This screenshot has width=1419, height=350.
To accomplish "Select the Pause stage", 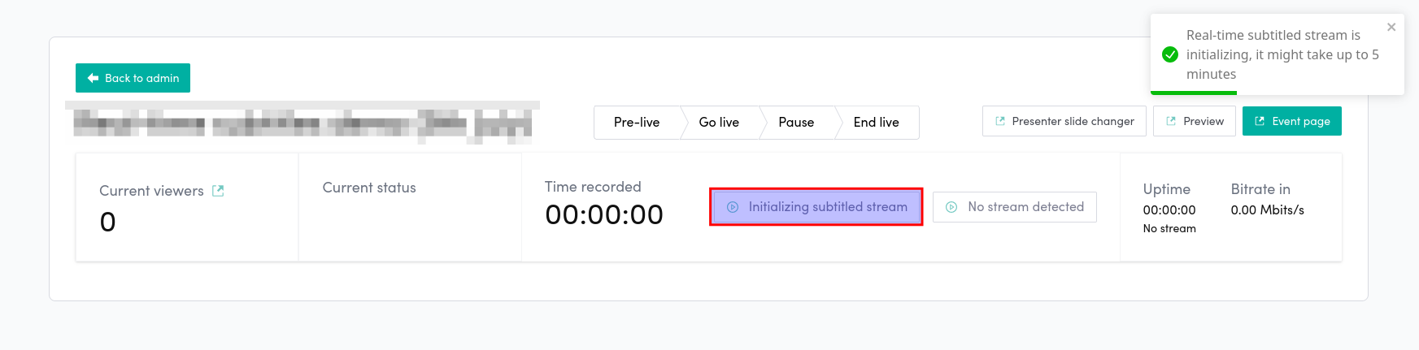I will pos(796,123).
